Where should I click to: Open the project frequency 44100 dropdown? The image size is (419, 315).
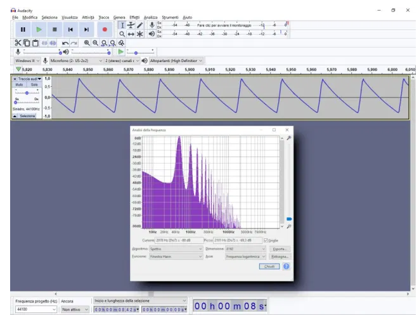[x=36, y=309]
